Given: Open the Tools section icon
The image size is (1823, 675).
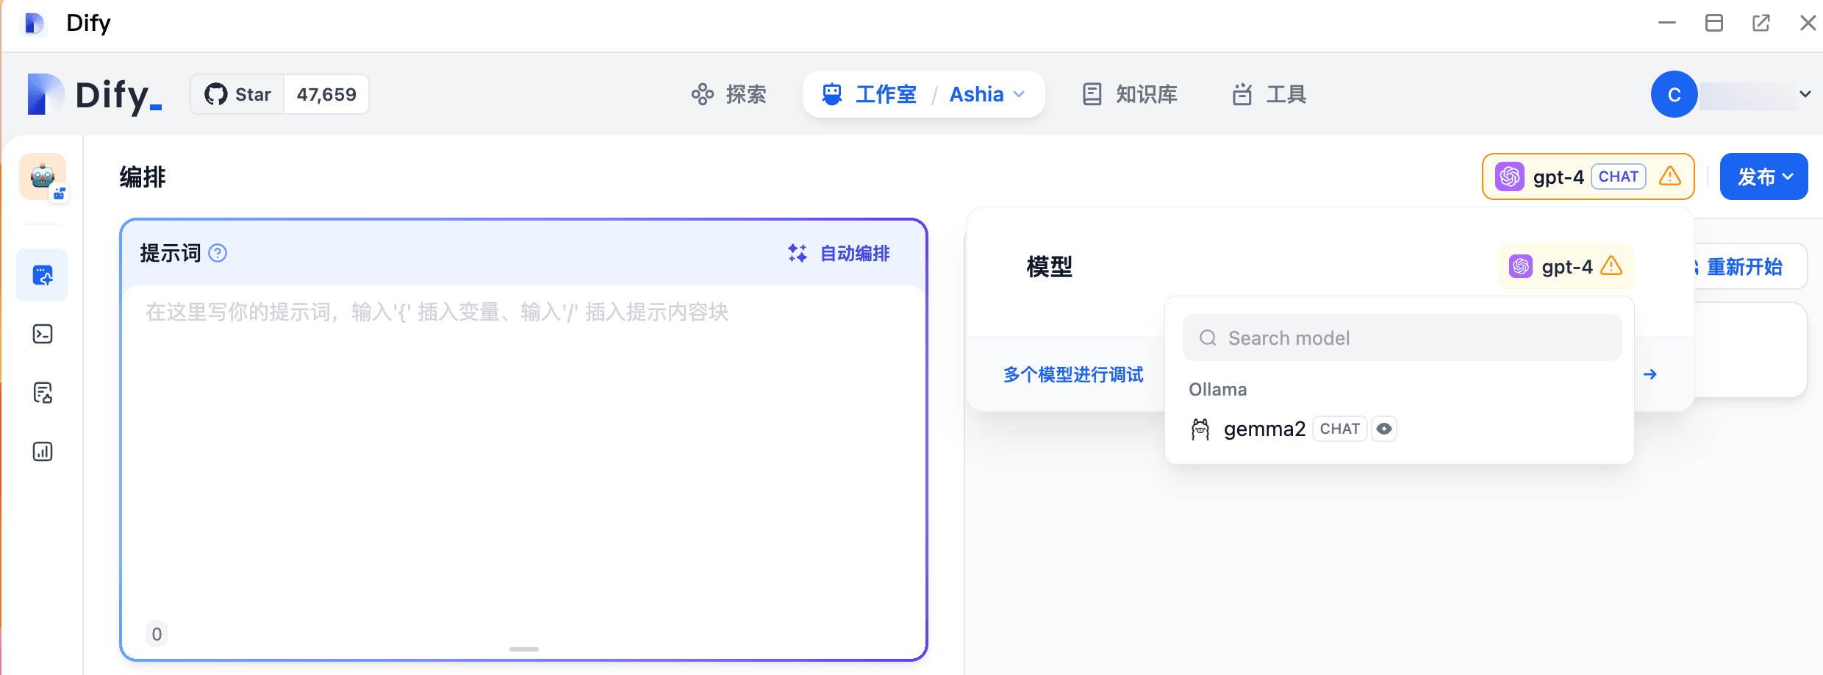Looking at the screenshot, I should 1242,94.
